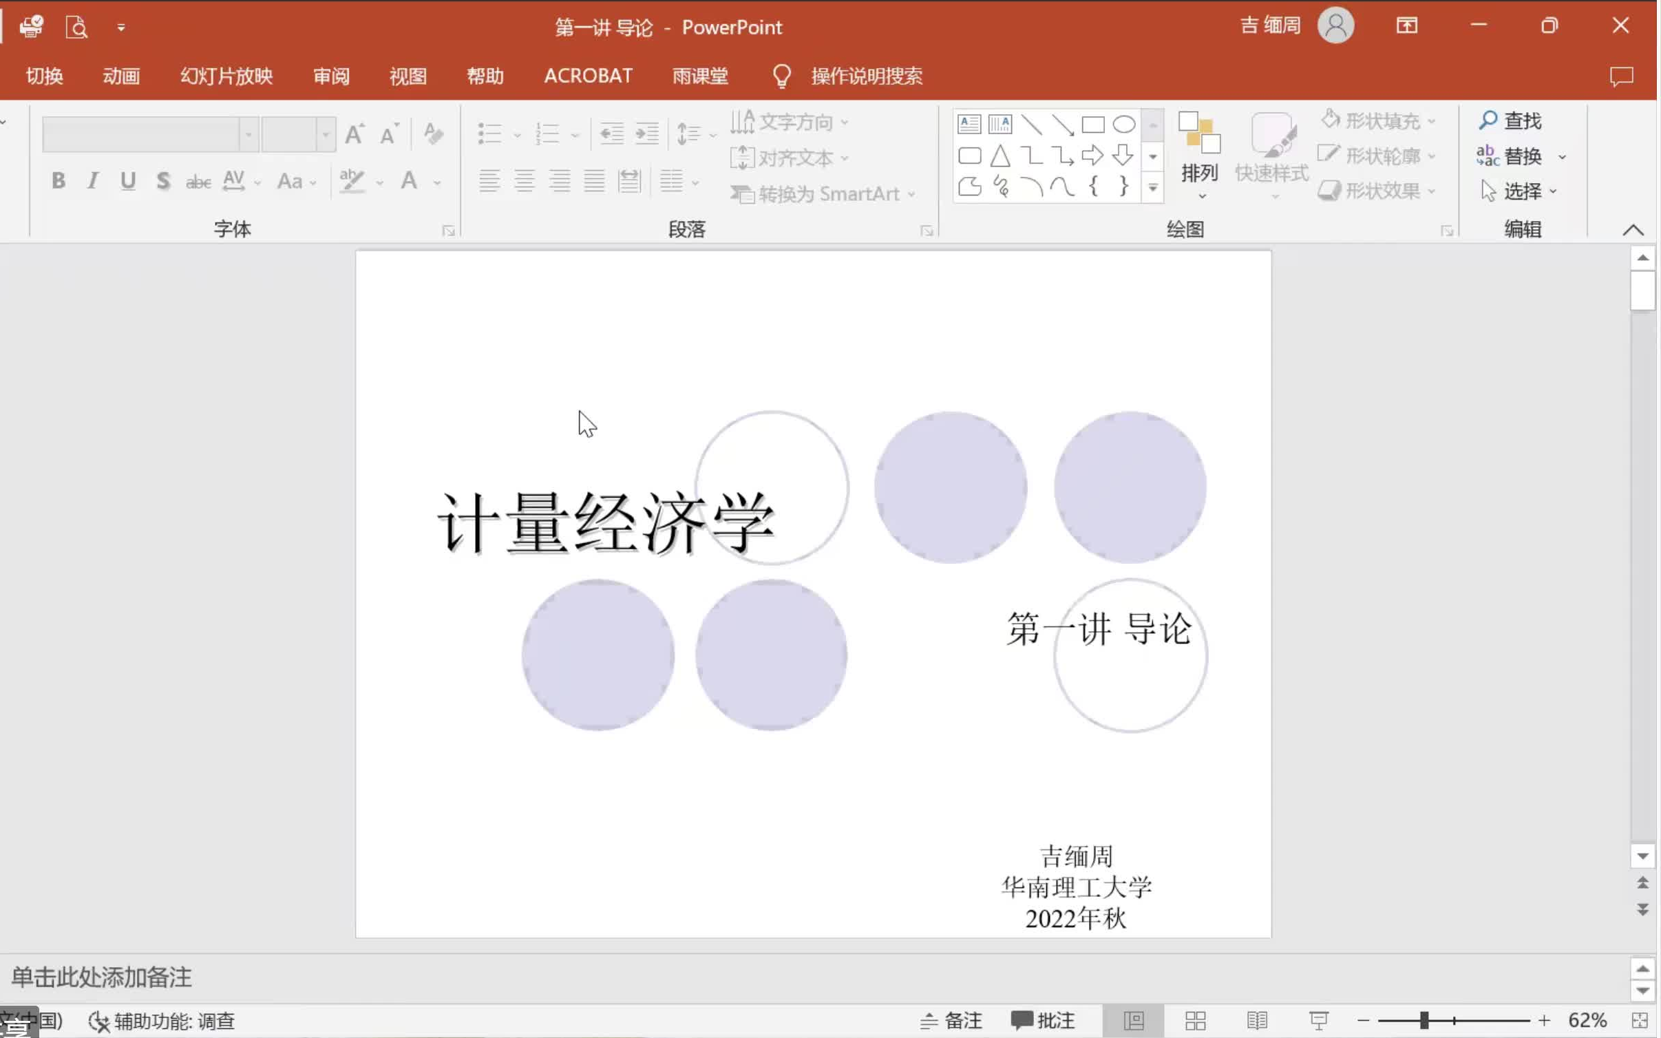This screenshot has width=1661, height=1038.
Task: Click Increase Font Size icon
Action: coord(355,134)
